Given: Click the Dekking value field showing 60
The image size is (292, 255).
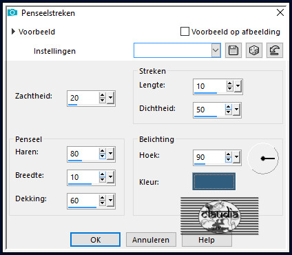Looking at the screenshot, I should click(83, 201).
